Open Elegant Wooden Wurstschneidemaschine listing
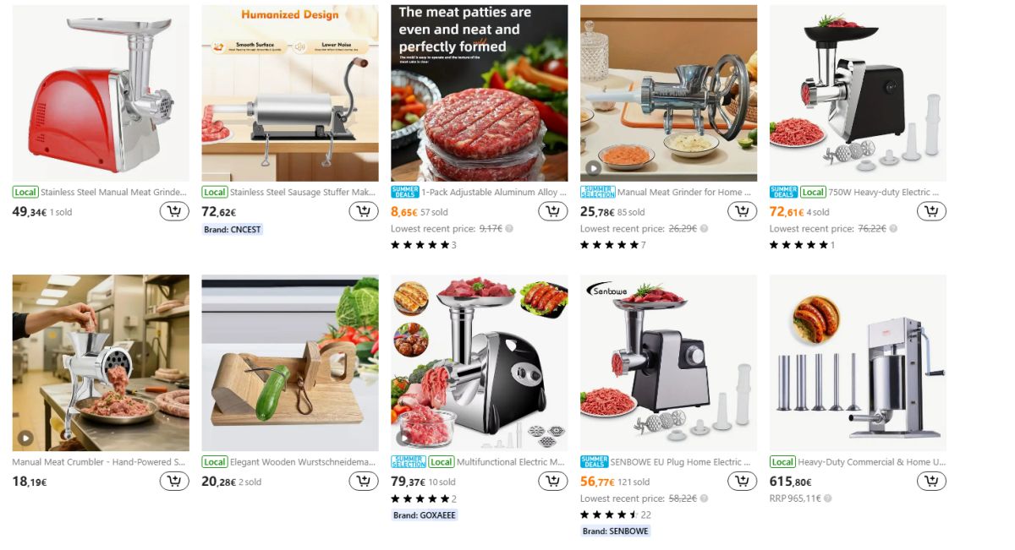Viewport: 1015px width, 550px height. pyautogui.click(x=303, y=462)
